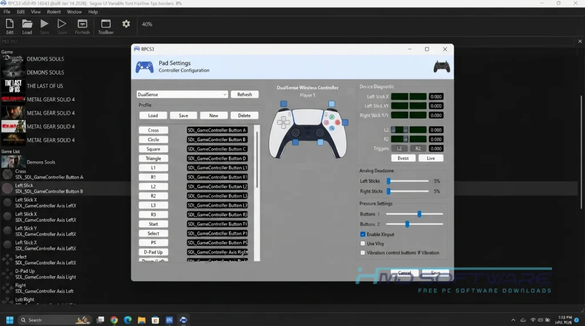The height and width of the screenshot is (326, 585).
Task: Click the Cancel button in Pad Settings
Action: pyautogui.click(x=404, y=273)
